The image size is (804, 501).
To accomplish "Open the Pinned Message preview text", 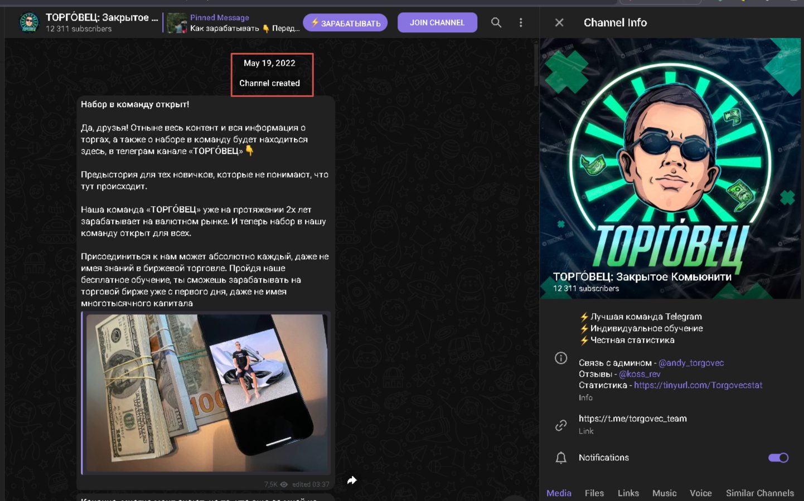I will click(x=245, y=23).
